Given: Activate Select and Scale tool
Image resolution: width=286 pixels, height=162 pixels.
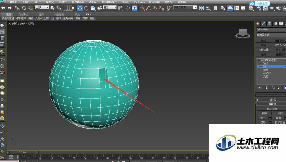Looking at the screenshot, I should (93, 8).
